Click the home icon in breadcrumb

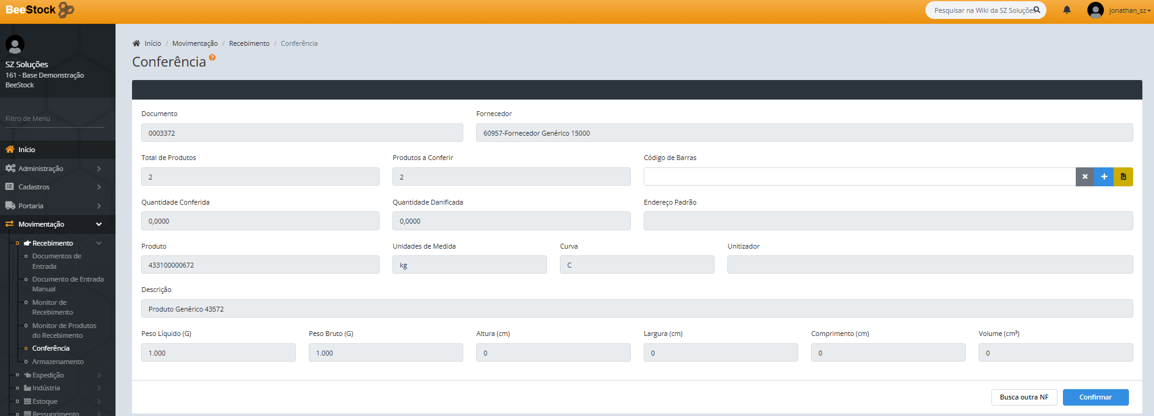[x=136, y=43]
